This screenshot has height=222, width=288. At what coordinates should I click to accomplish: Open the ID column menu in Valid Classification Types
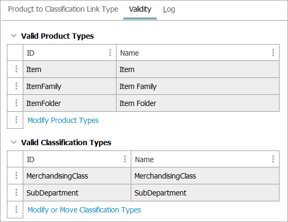click(x=125, y=159)
